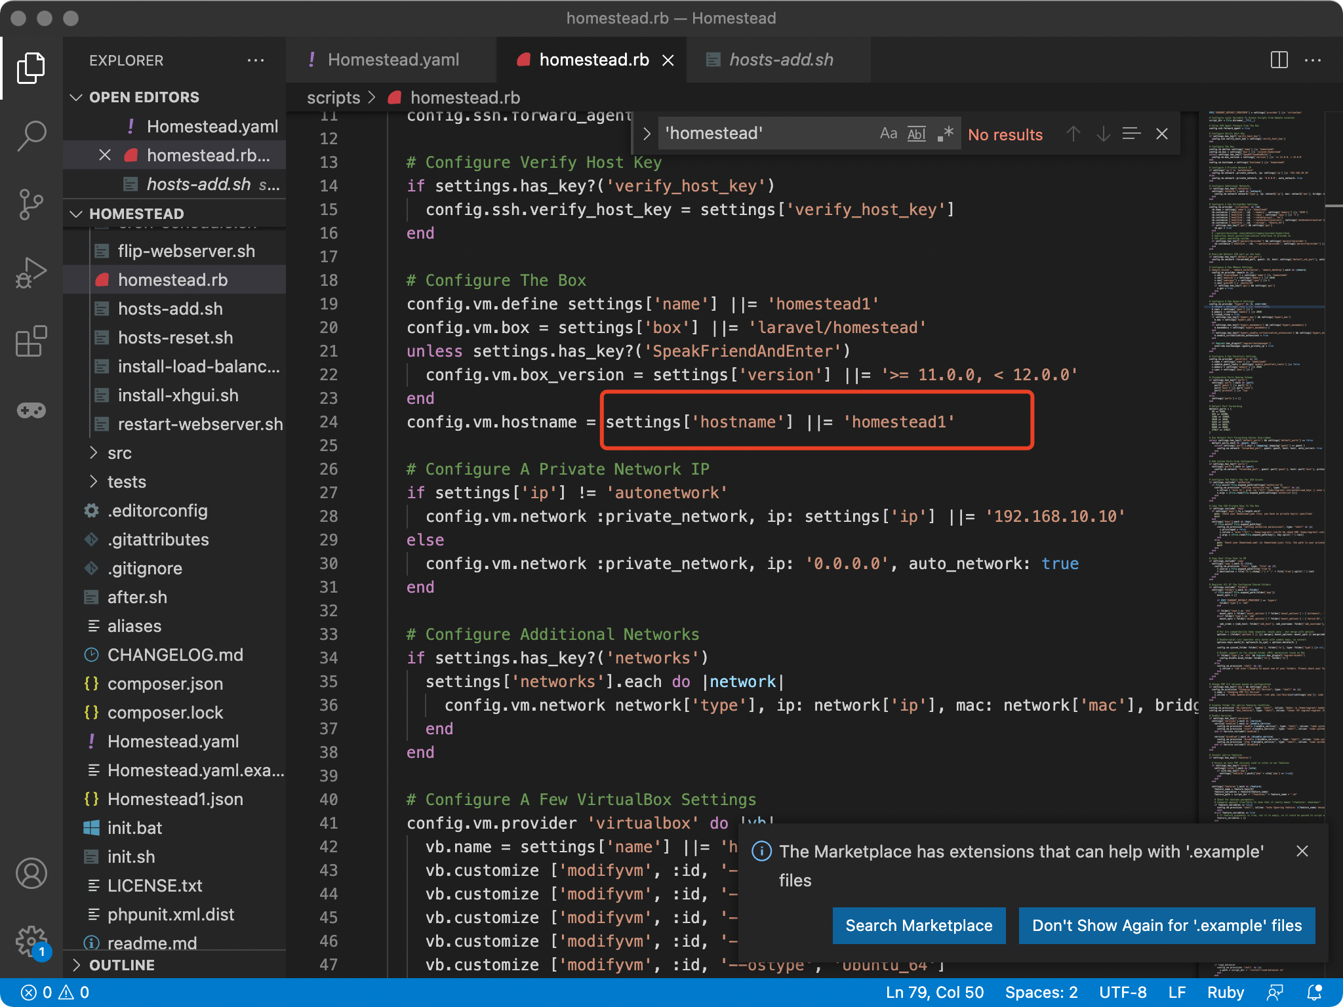Open the Run and Debug view
The width and height of the screenshot is (1343, 1007).
click(x=31, y=273)
